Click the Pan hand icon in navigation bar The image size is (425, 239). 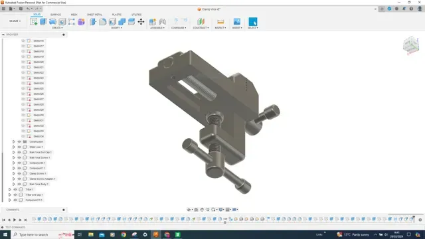pyautogui.click(x=202, y=210)
